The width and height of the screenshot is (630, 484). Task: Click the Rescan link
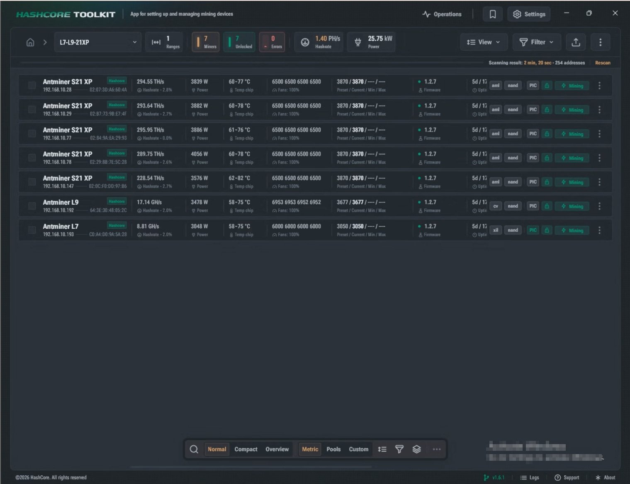[603, 63]
